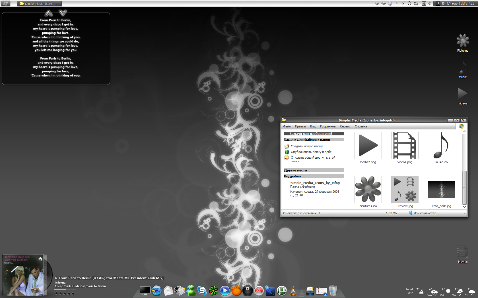Open the Файл menu
Screen dimensions: 478x298
(287, 126)
